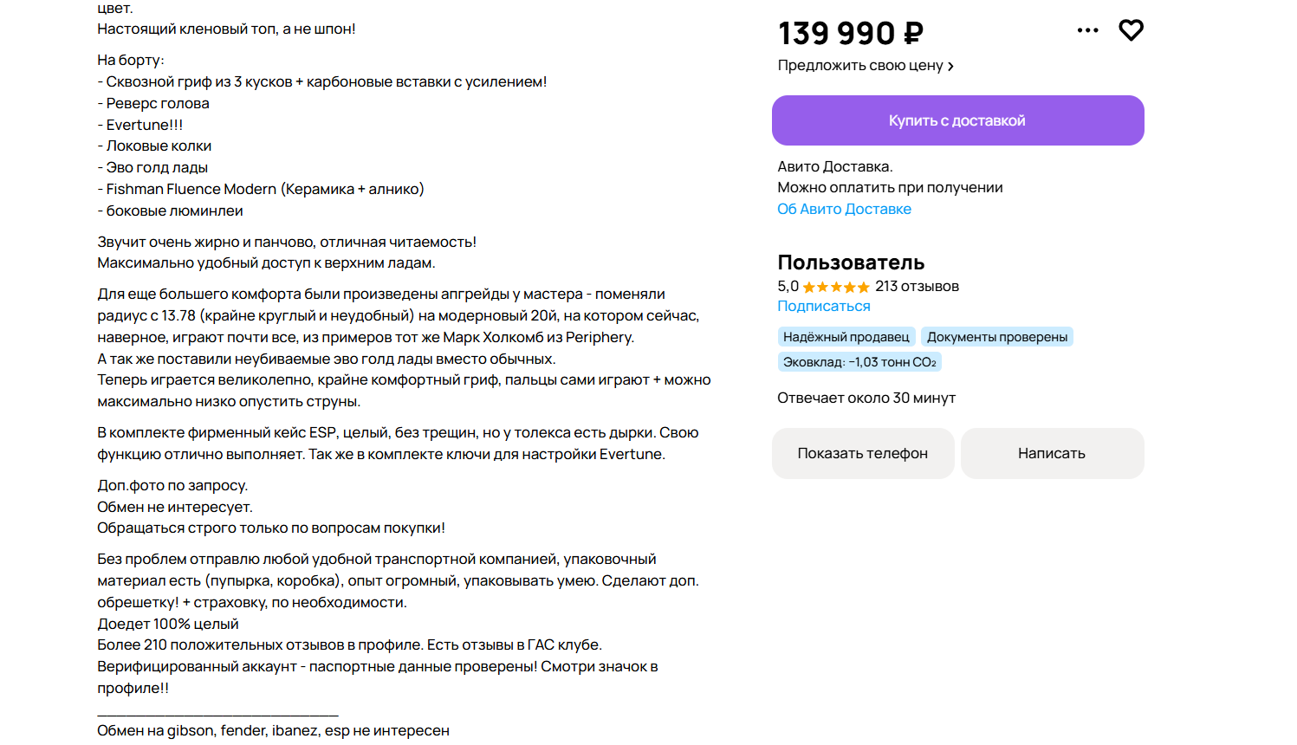Add the listing to favorites with the heart icon
Screen dimensions: 1297x745
(x=1131, y=30)
